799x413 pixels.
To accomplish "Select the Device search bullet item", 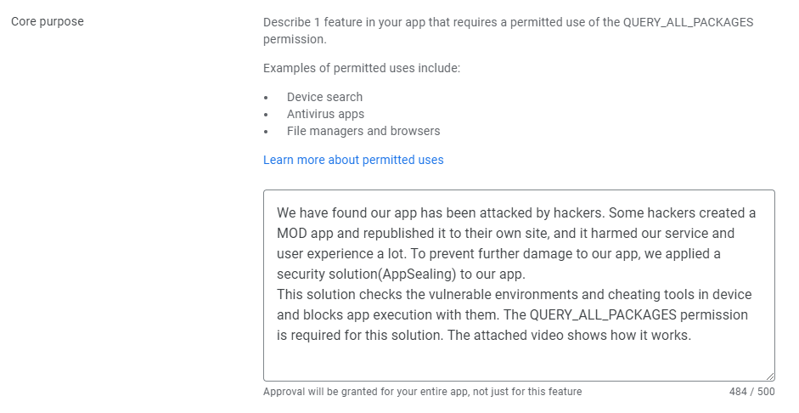I will [324, 97].
